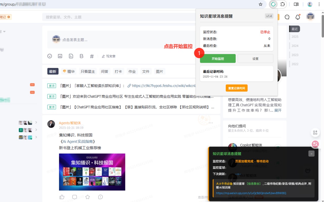This screenshot has height=202, width=324.
Task: Click the orange 重置记录时间 button
Action: pyautogui.click(x=237, y=88)
